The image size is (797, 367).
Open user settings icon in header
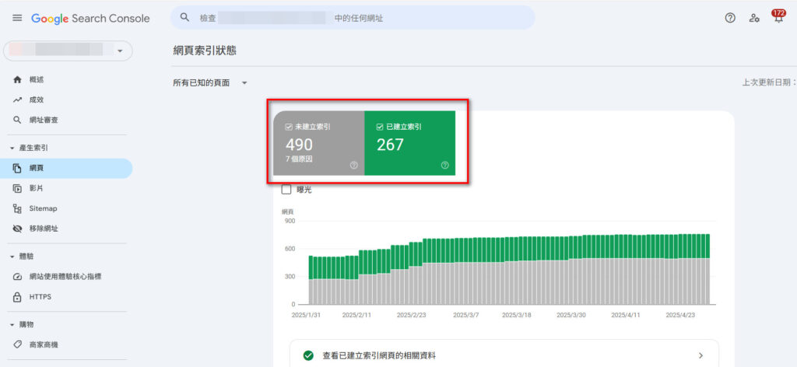[x=754, y=18]
